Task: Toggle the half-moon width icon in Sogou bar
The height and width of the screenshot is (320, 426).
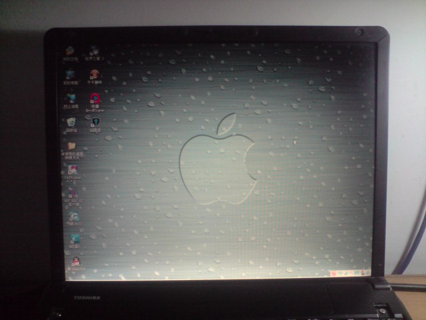Action: 346,274
